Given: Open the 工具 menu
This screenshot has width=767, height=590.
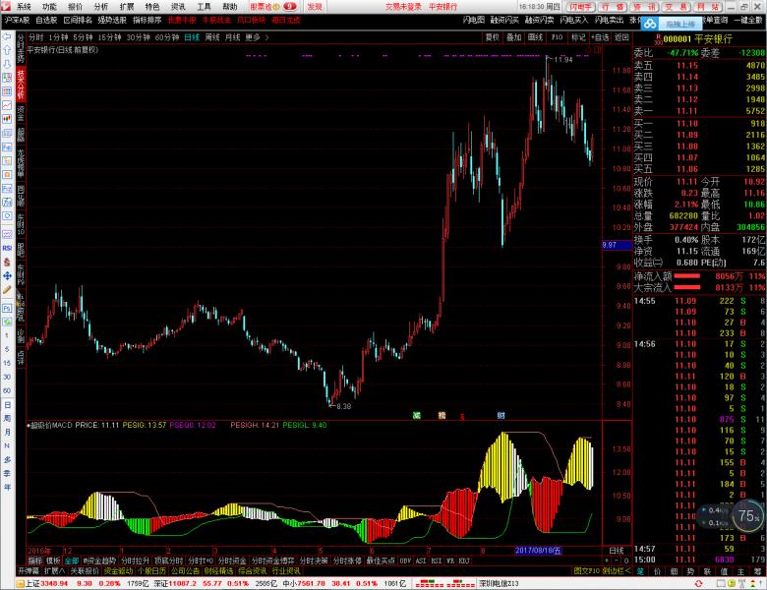Looking at the screenshot, I should coord(204,6).
